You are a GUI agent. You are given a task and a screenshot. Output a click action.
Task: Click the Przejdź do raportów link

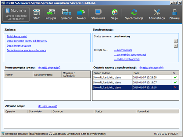(x=151, y=67)
